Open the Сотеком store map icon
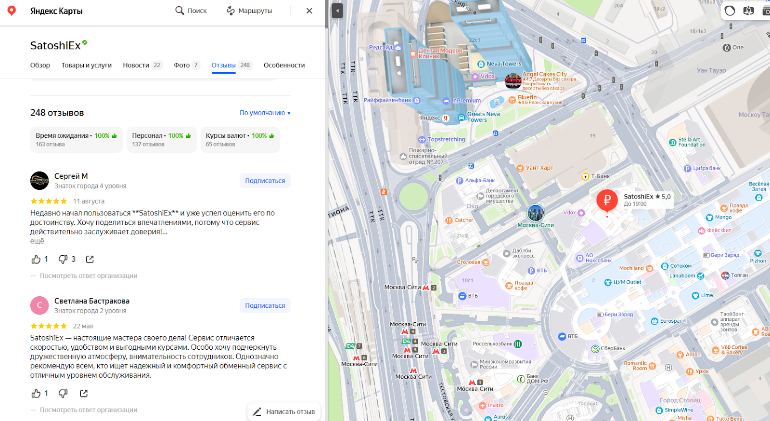Image resolution: width=770 pixels, height=421 pixels. [x=665, y=266]
